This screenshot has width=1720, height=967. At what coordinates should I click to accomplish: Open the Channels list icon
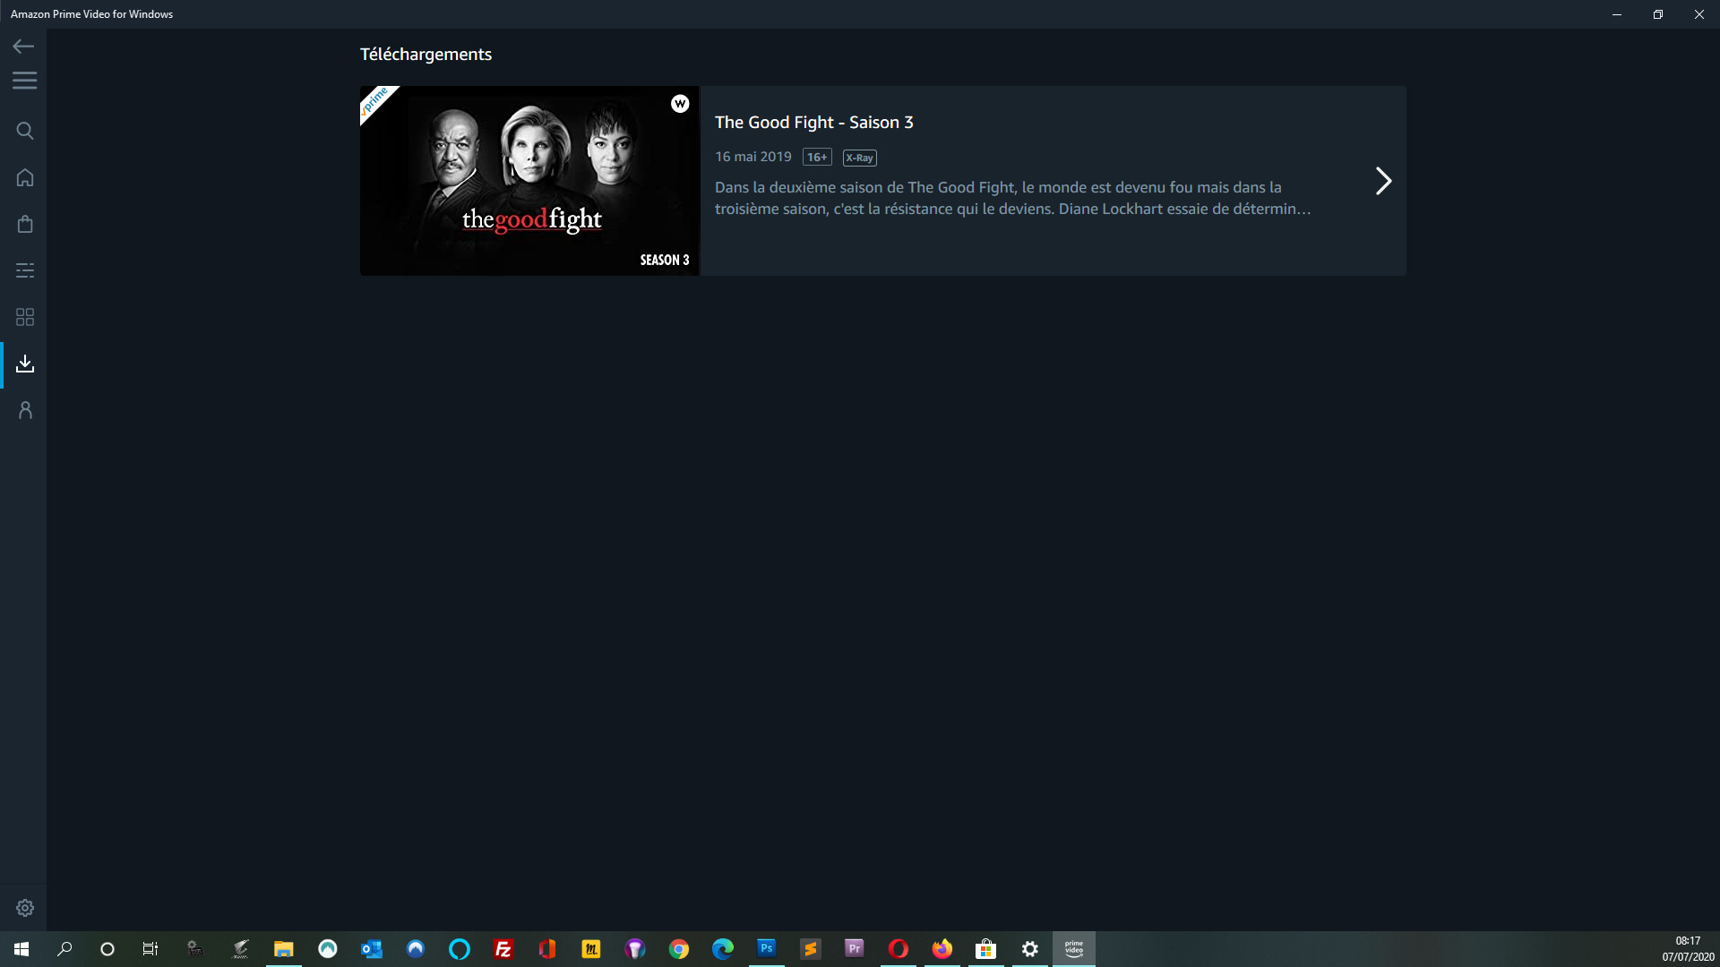25,270
